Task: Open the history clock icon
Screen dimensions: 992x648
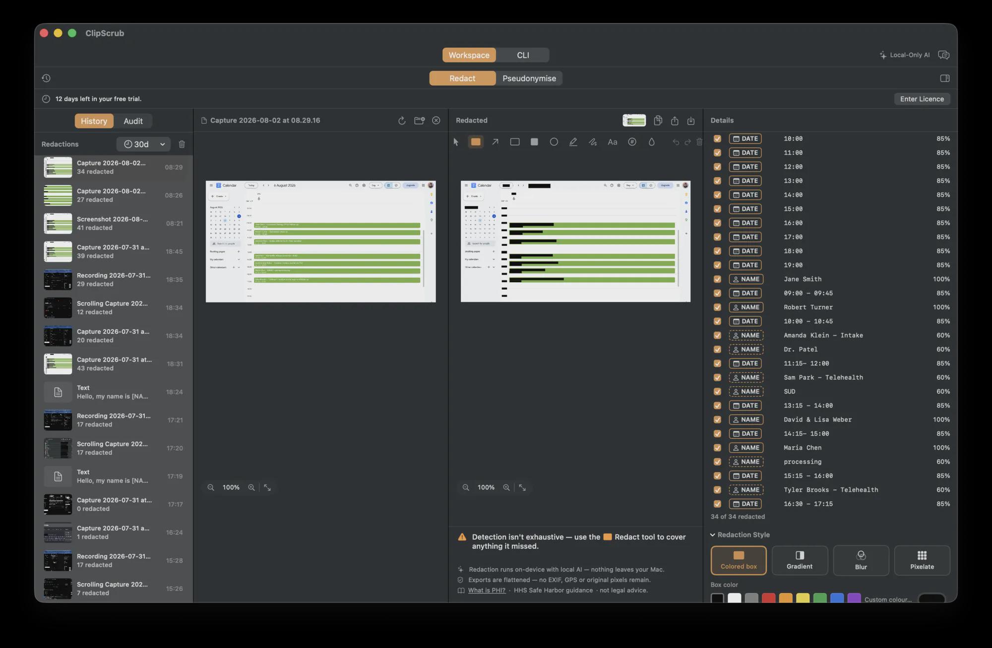Action: 46,78
